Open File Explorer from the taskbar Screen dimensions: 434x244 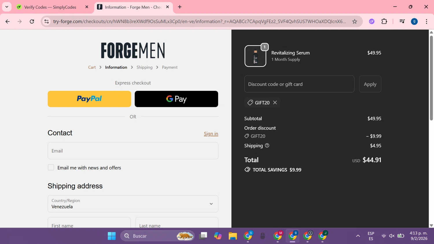233,236
